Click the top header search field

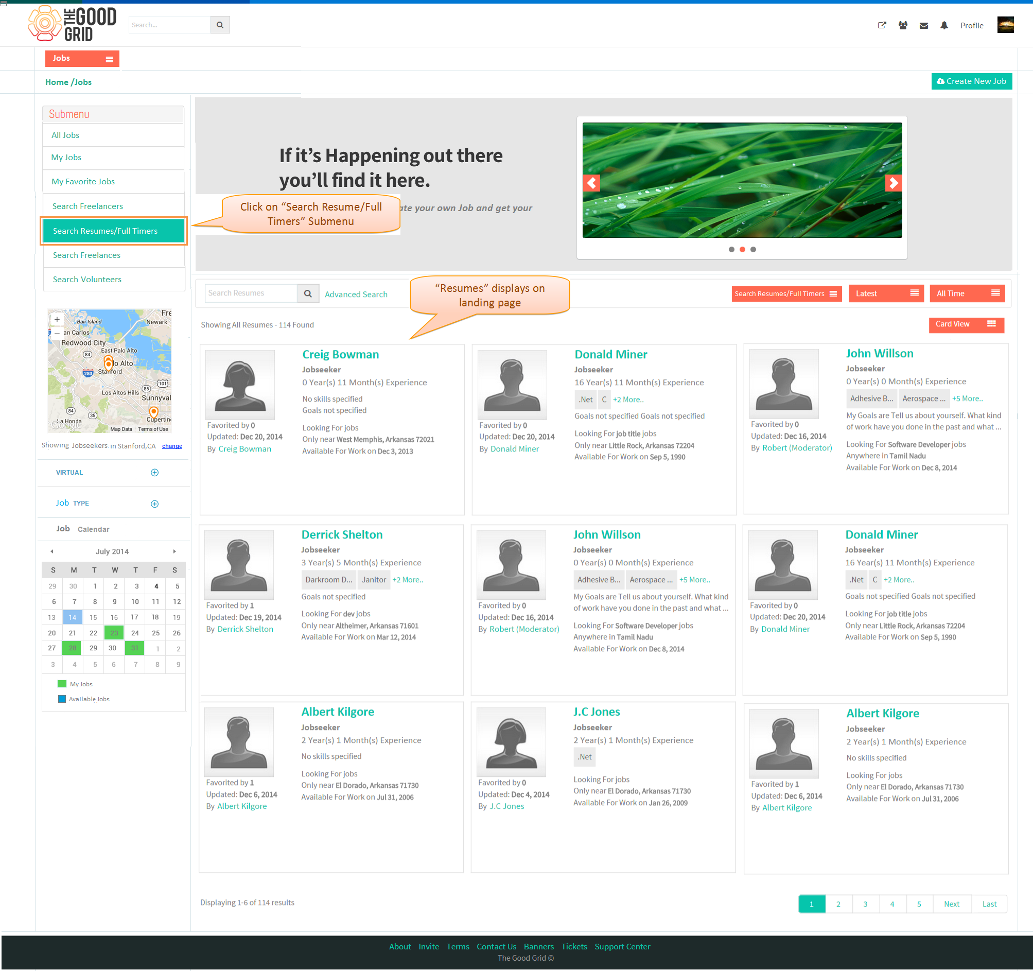[169, 25]
